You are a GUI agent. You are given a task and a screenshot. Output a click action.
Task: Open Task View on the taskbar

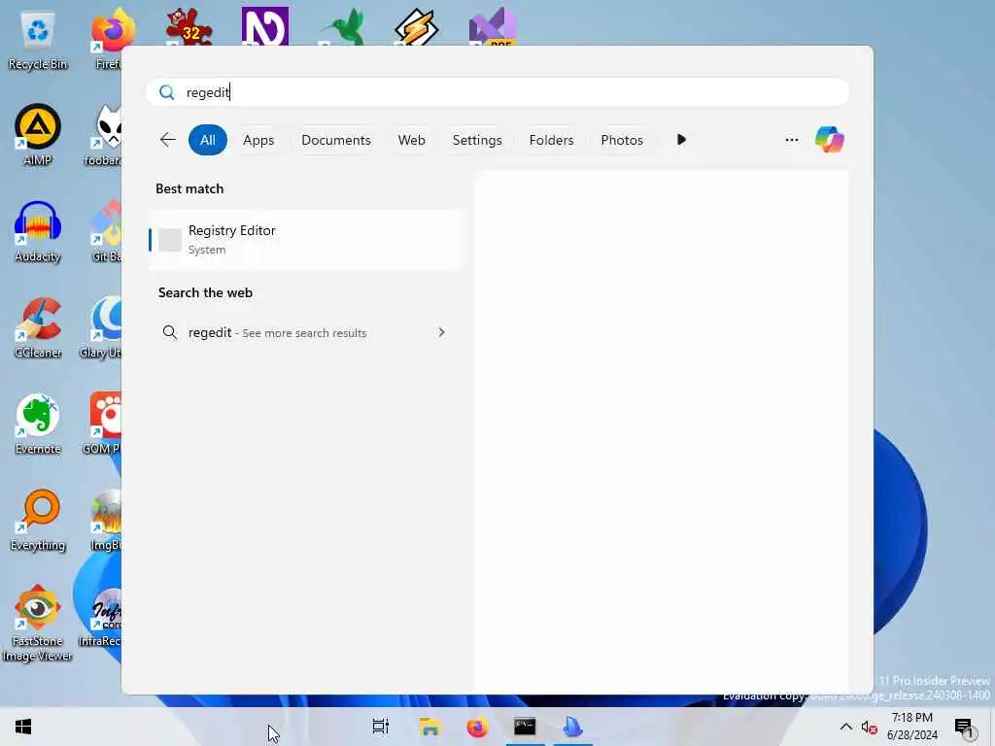point(381,727)
